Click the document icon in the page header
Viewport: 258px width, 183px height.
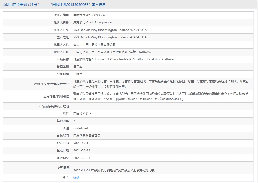(x=4, y=5)
